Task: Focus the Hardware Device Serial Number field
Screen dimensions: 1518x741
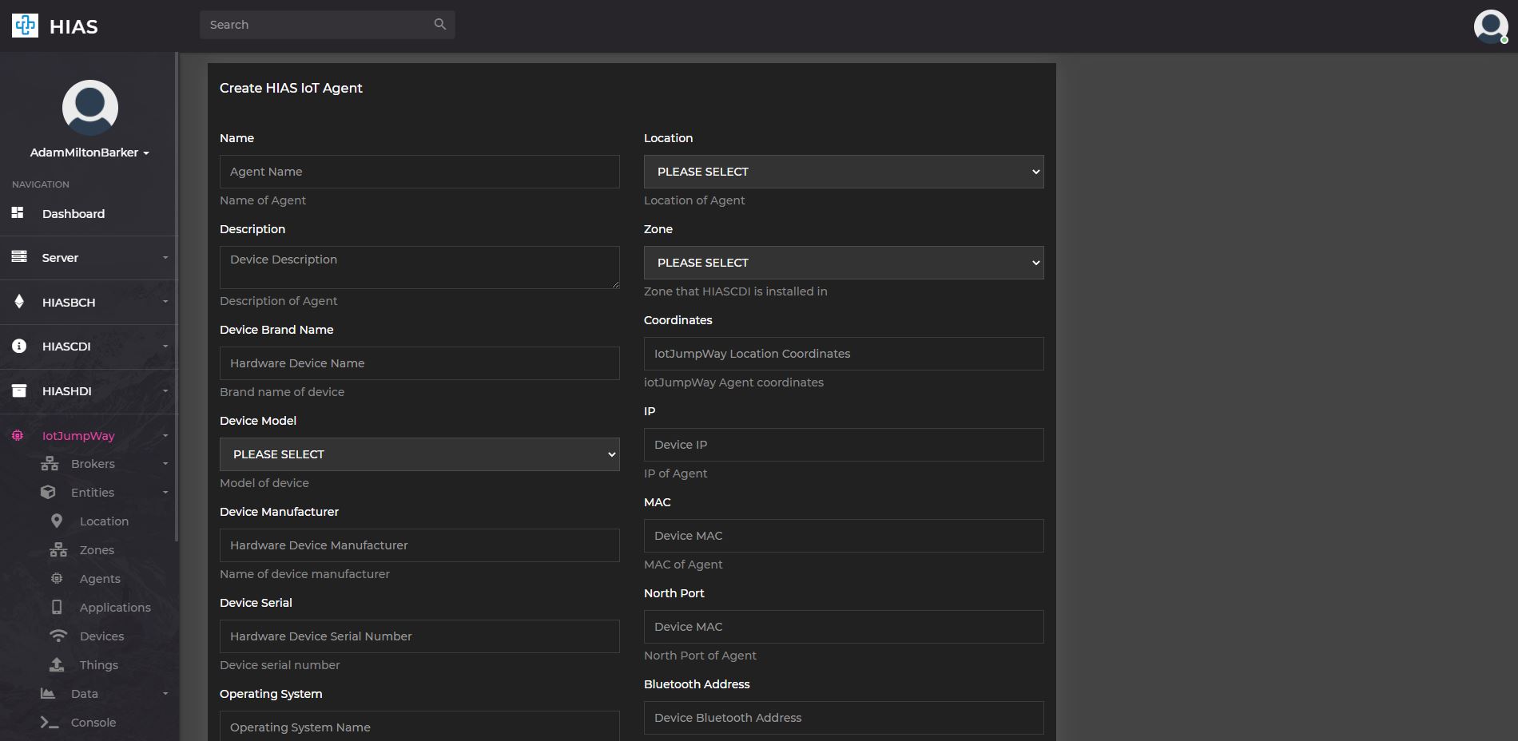Action: (x=419, y=636)
